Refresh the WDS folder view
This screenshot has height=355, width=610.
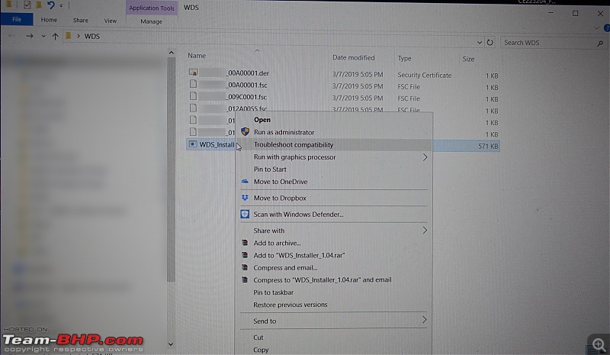tap(490, 42)
